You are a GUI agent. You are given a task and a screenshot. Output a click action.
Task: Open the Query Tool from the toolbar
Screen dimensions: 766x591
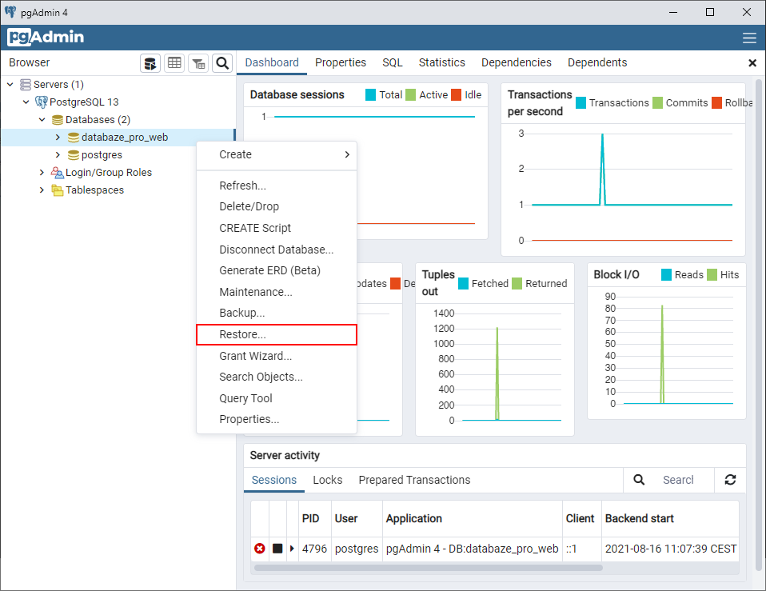coord(150,63)
